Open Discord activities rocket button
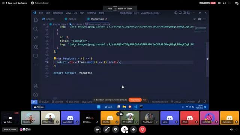 pos(106,129)
